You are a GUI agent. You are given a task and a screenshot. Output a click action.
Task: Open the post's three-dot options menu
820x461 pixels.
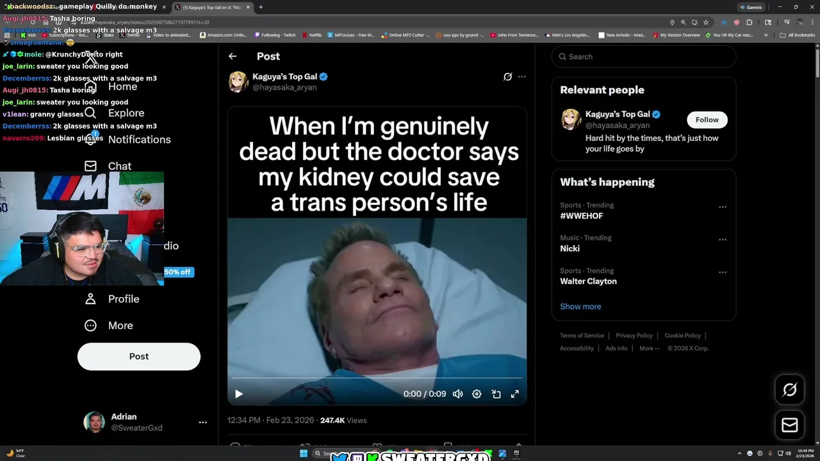pyautogui.click(x=521, y=77)
